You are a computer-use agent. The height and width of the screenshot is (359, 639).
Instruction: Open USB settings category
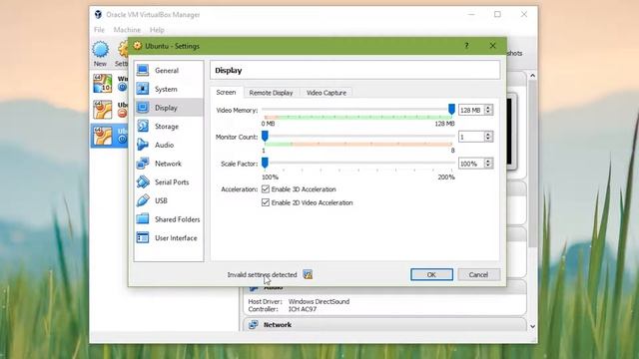coord(169,200)
